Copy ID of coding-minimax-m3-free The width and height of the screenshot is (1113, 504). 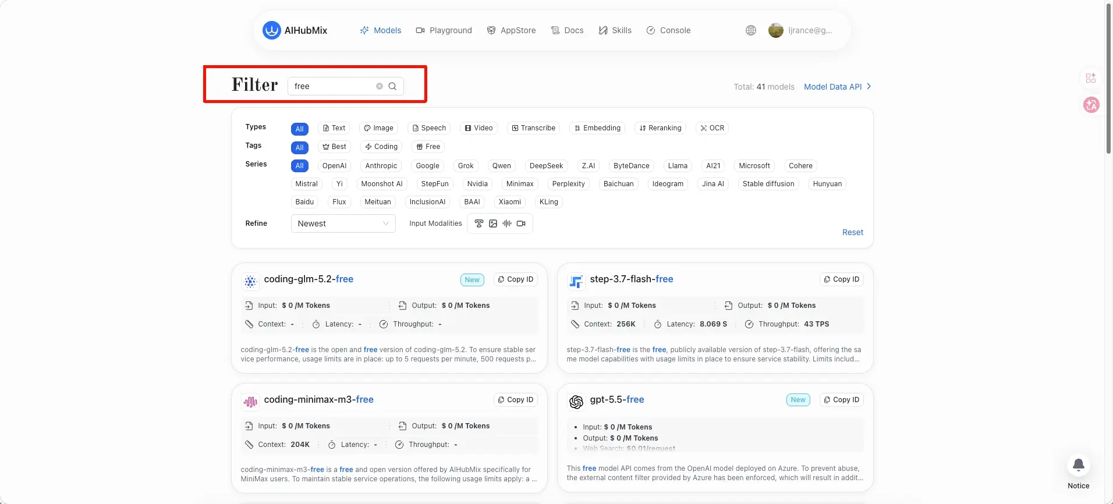(x=516, y=400)
